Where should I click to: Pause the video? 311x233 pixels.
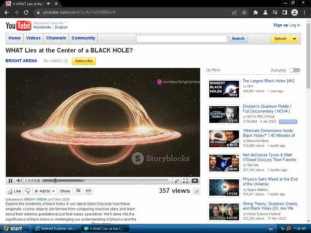tap(10, 181)
